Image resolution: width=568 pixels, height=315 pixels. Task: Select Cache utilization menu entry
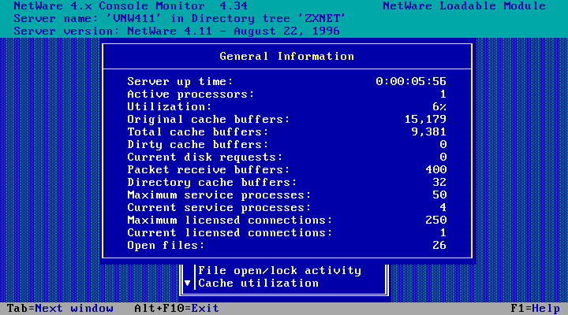[258, 283]
